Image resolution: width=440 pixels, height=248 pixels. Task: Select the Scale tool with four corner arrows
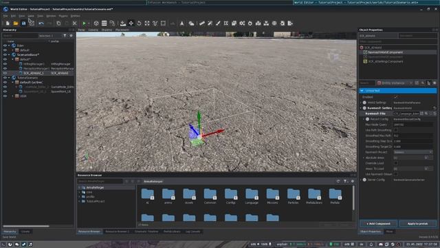(147, 23)
